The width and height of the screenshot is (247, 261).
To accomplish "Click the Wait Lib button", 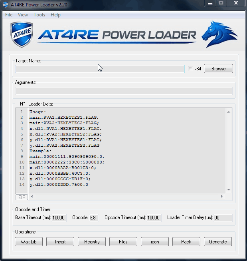I will 28,242.
